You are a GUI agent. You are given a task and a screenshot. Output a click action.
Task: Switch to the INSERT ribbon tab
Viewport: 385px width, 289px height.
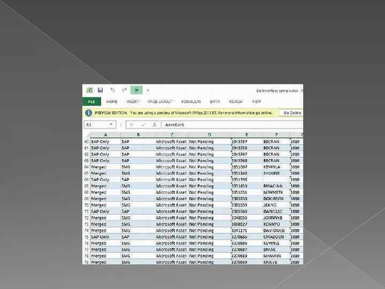pos(133,102)
